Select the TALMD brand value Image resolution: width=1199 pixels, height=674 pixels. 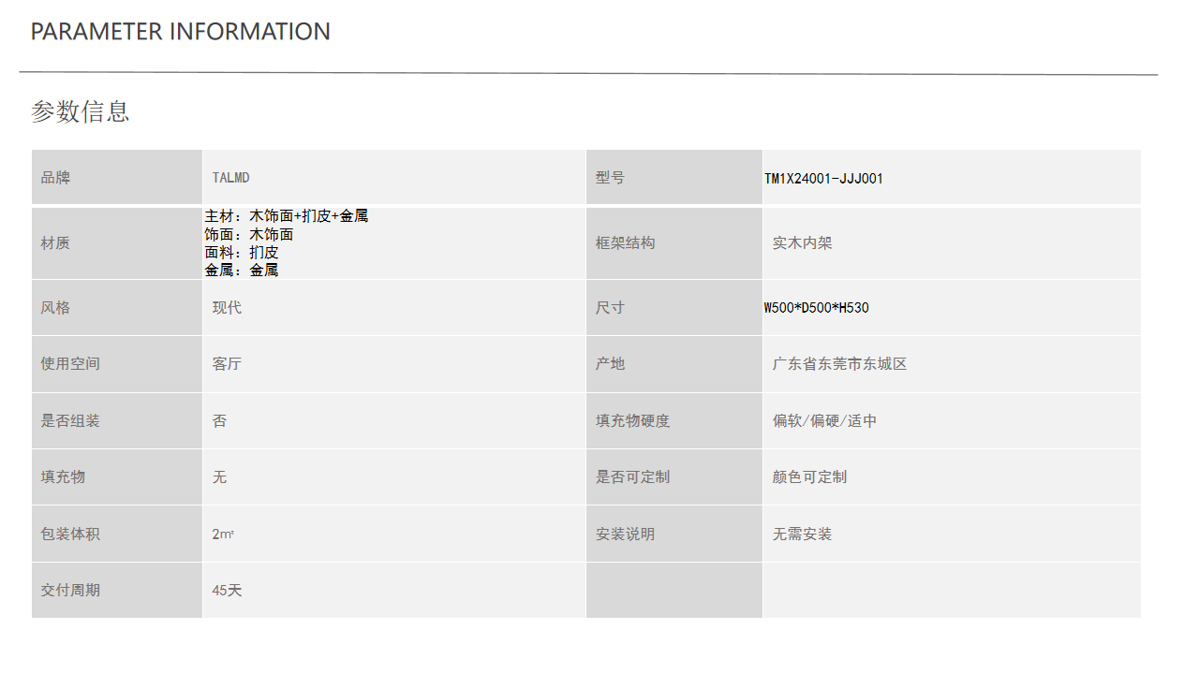[230, 178]
